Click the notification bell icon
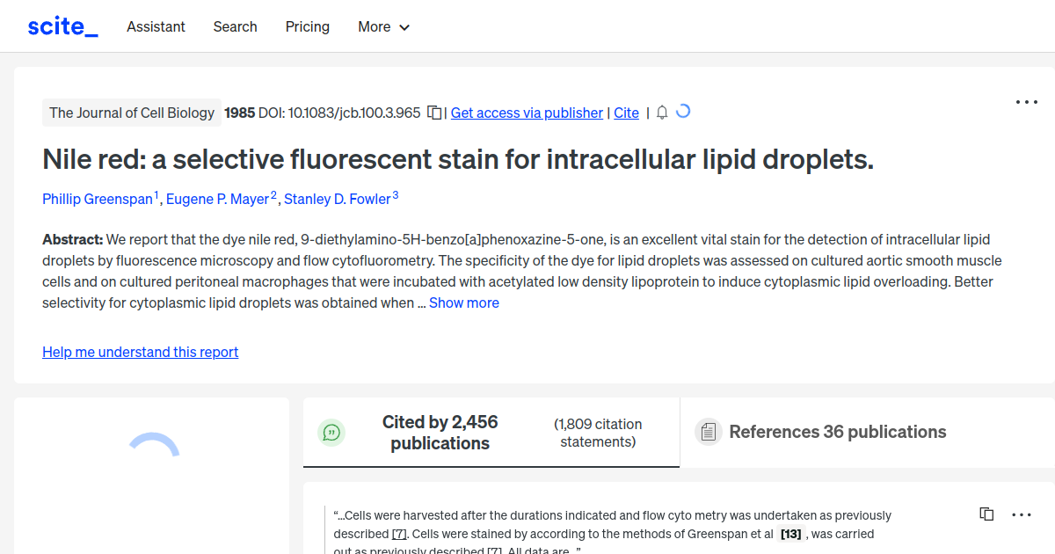 (662, 113)
